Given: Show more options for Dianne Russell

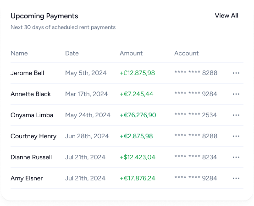Looking at the screenshot, I should point(236,157).
